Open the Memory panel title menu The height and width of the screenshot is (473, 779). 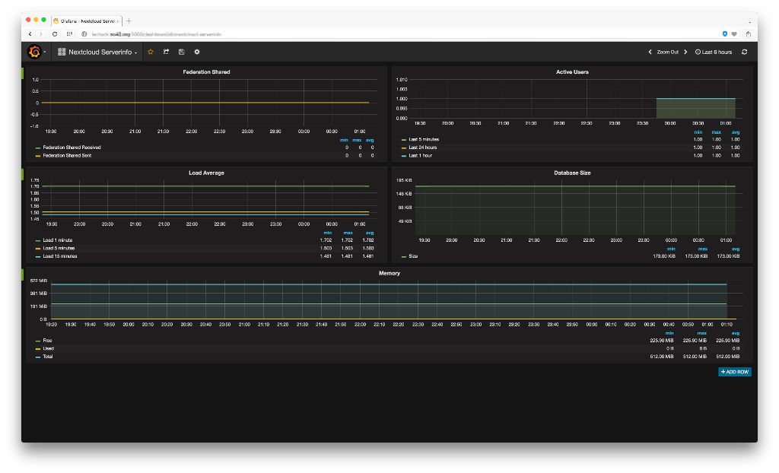pyautogui.click(x=389, y=273)
